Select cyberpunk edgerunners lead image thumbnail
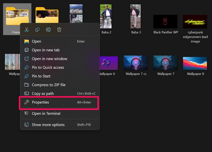Screen dimensions: 212x152 tap(195, 22)
